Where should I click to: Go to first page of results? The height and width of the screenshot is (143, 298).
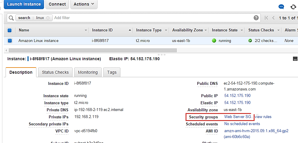coord(266,18)
